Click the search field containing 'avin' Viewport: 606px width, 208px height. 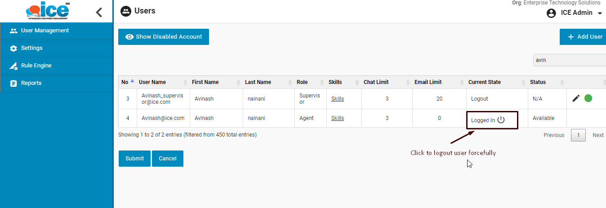[569, 60]
